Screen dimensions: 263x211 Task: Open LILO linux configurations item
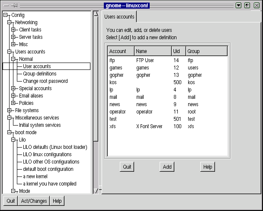click(47, 154)
